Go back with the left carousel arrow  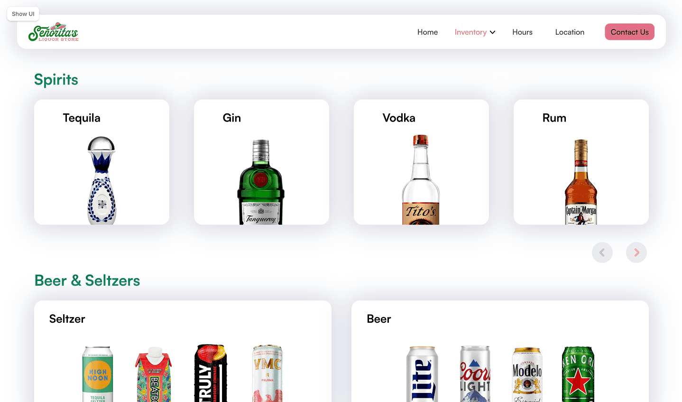(602, 252)
